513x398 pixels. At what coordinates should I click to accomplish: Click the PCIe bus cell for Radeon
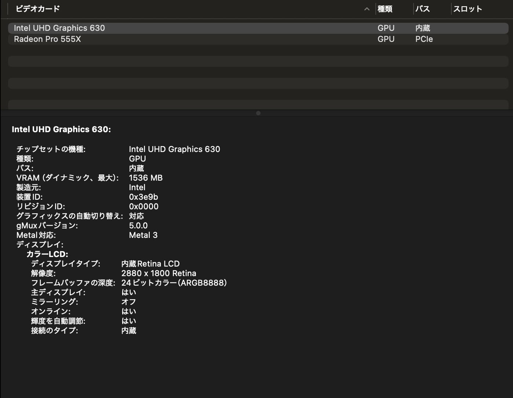tap(424, 39)
